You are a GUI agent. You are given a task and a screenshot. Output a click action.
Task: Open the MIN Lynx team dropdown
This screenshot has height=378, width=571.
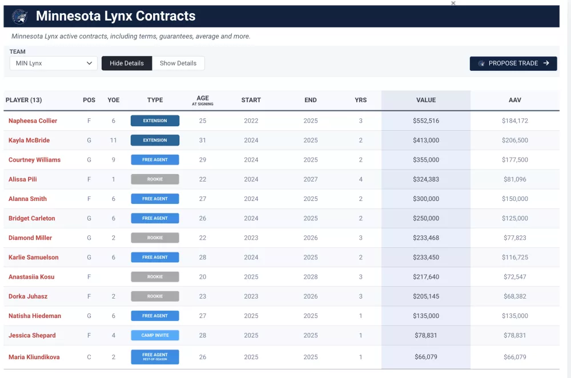[54, 63]
